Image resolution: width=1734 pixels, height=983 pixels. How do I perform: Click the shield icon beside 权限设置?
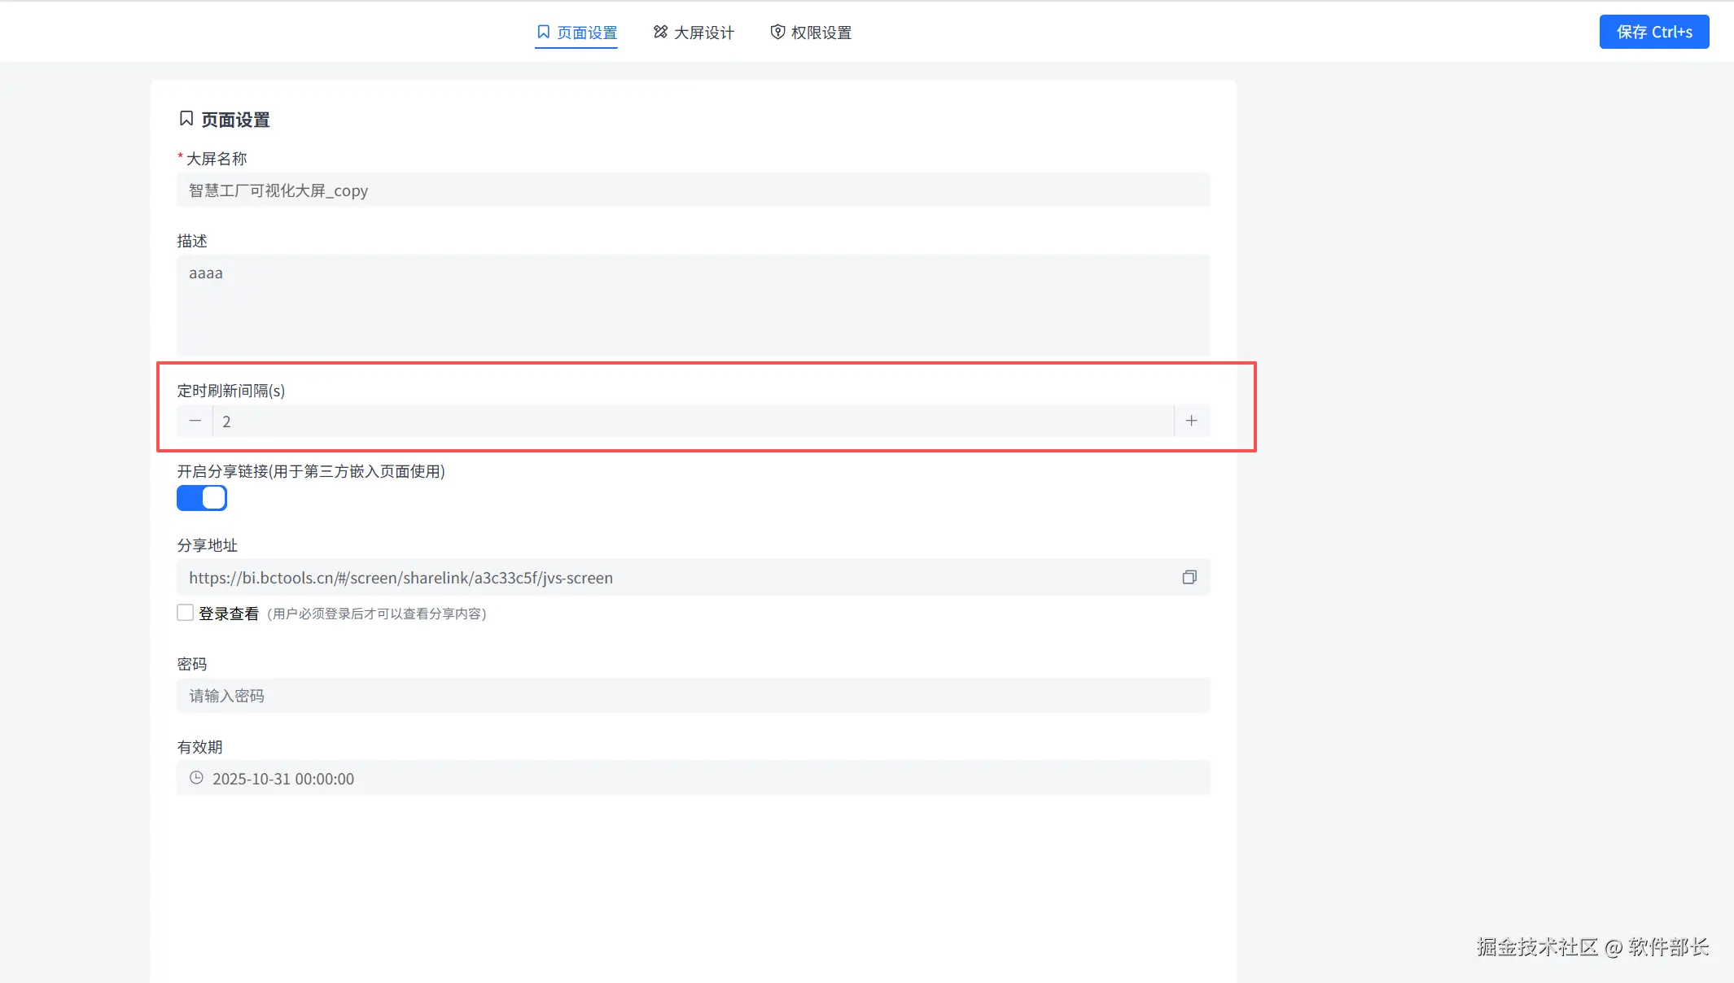[x=777, y=32]
